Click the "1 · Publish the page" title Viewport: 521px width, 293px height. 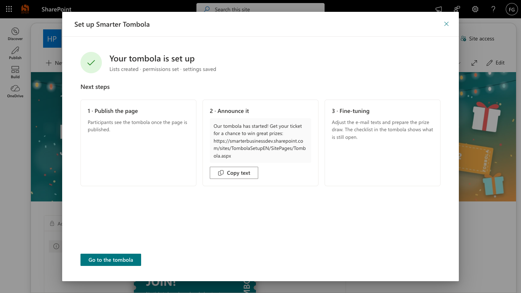[x=113, y=111]
